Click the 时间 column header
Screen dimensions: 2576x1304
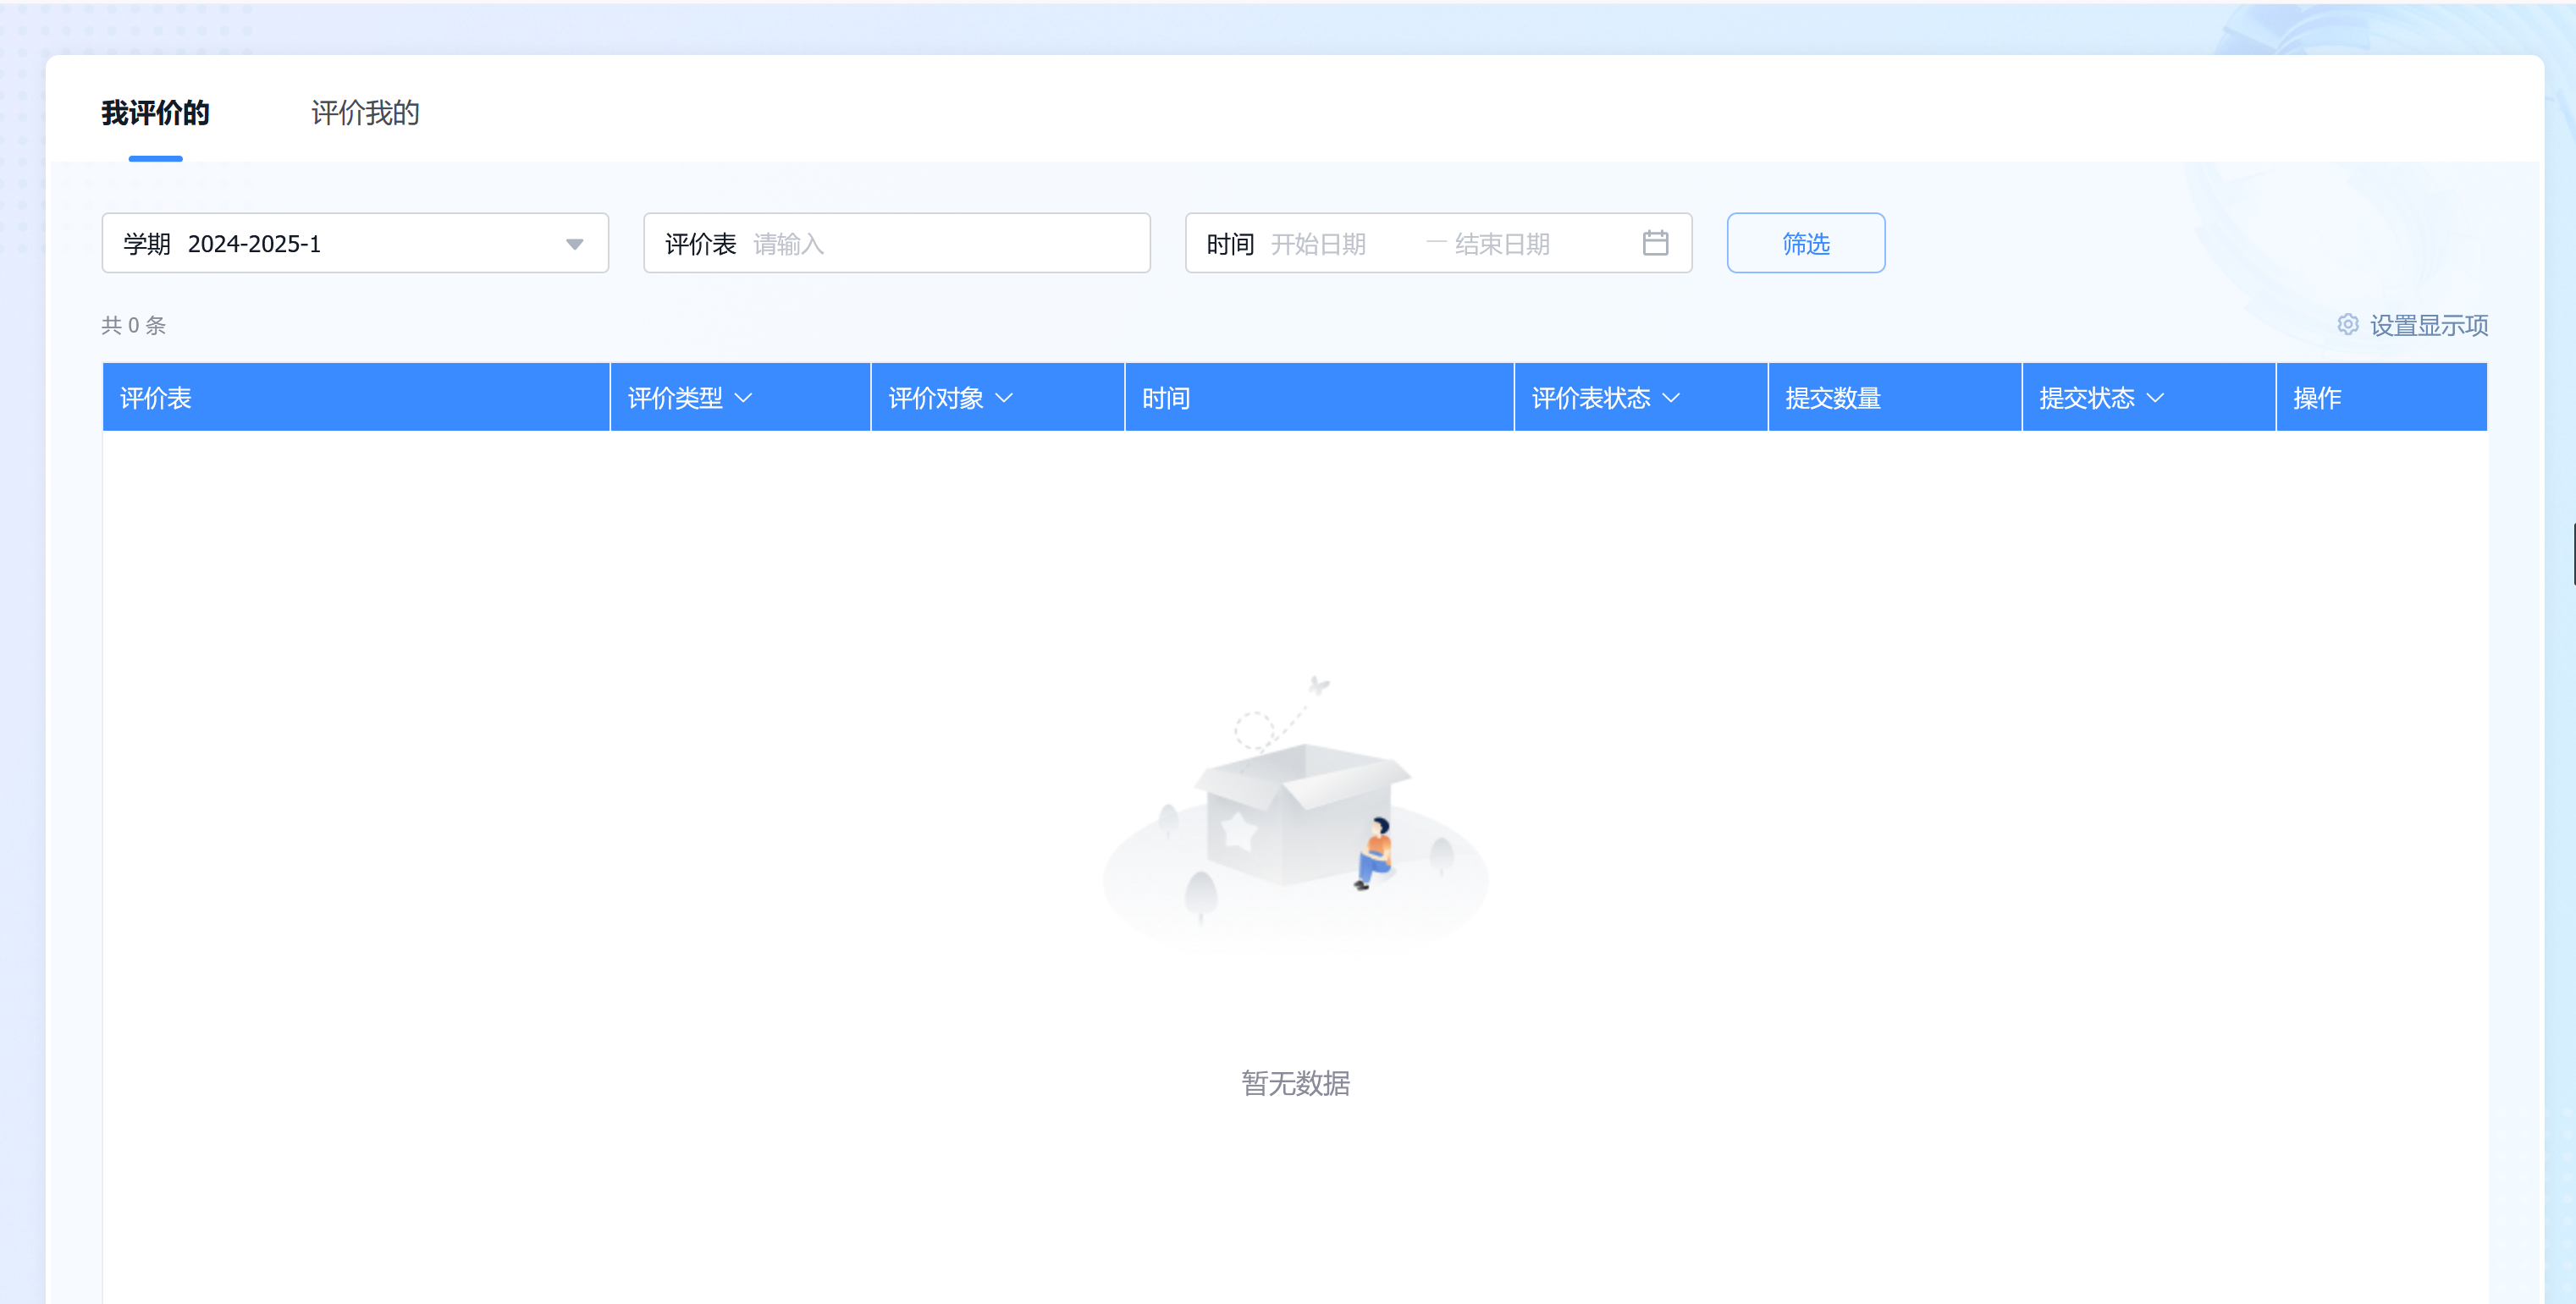(x=1319, y=398)
